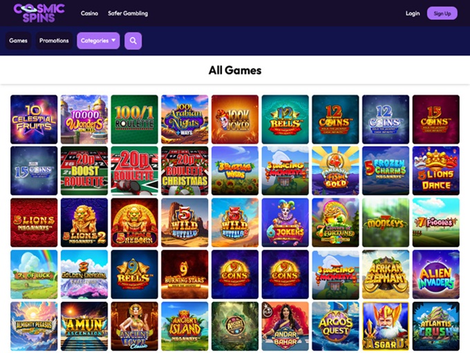470x353 pixels.
Task: Click the Login link
Action: [x=413, y=13]
